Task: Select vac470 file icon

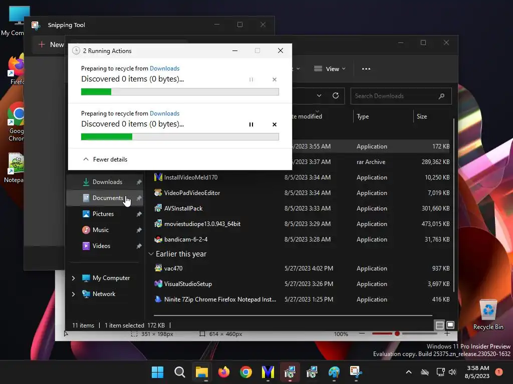Action: coord(158,268)
